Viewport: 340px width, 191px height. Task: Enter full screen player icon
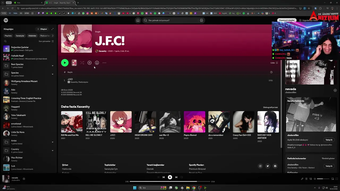[336, 179]
